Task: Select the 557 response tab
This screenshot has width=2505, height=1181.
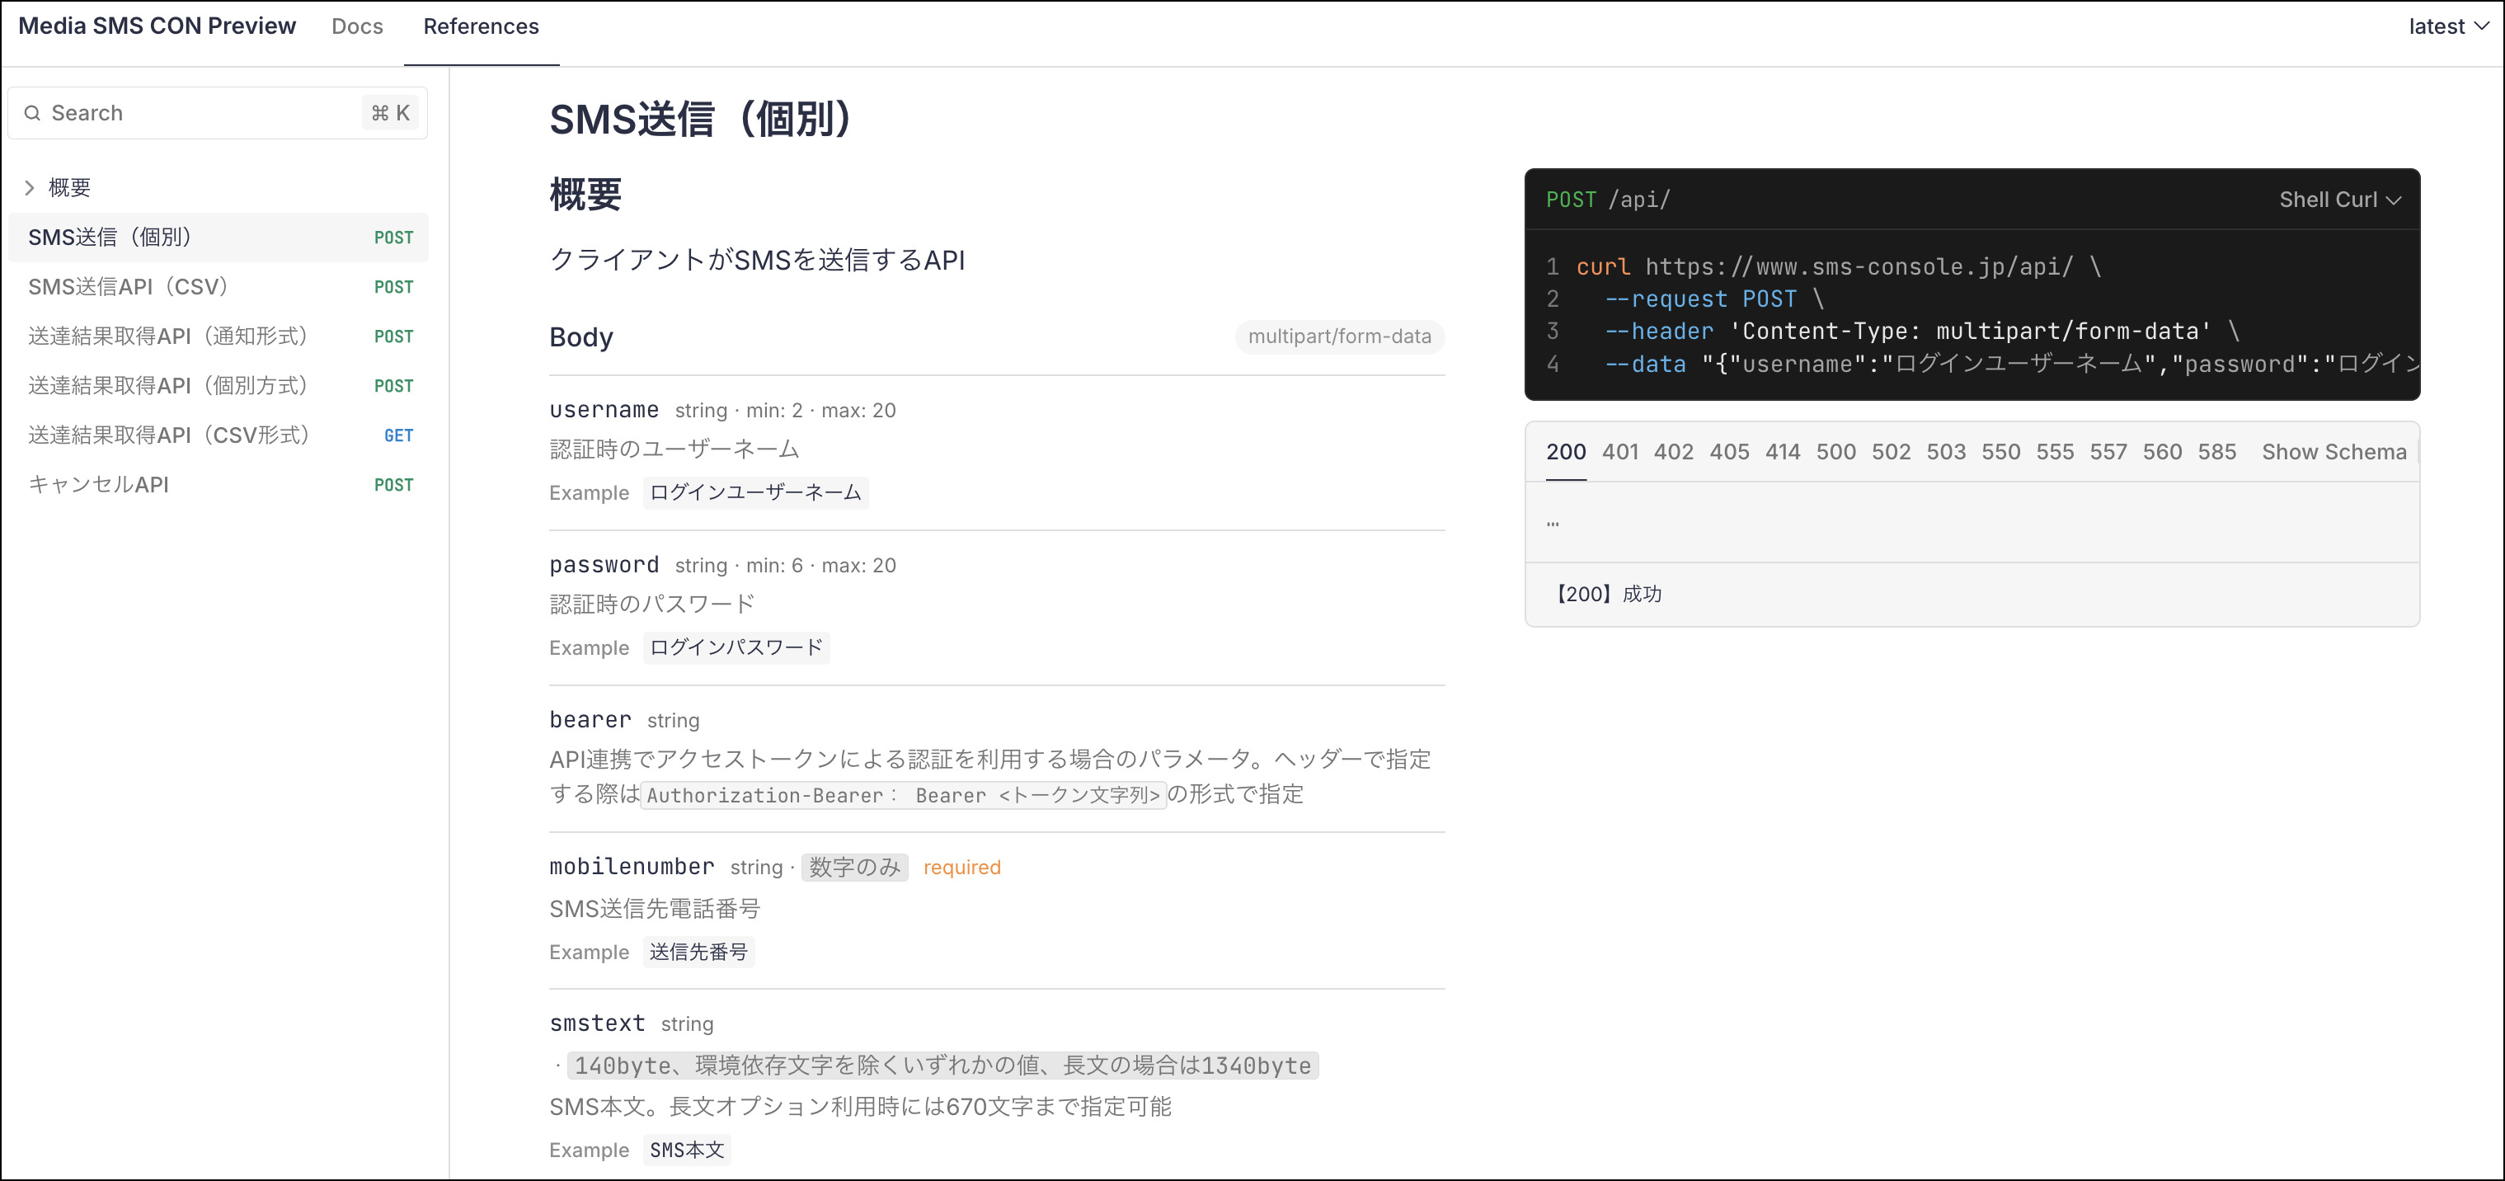Action: point(2108,453)
